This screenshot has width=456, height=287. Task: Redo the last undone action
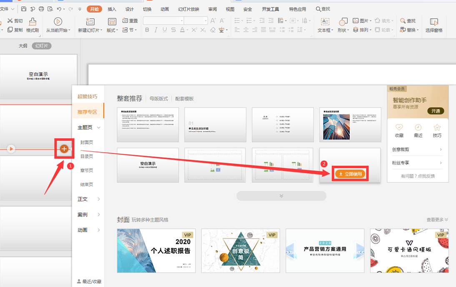70,9
